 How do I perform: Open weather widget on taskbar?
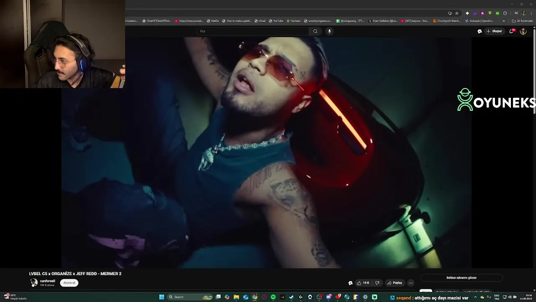tap(15, 297)
